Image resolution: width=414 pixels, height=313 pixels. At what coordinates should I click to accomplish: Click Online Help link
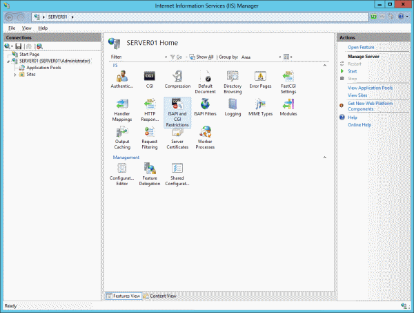tap(359, 125)
